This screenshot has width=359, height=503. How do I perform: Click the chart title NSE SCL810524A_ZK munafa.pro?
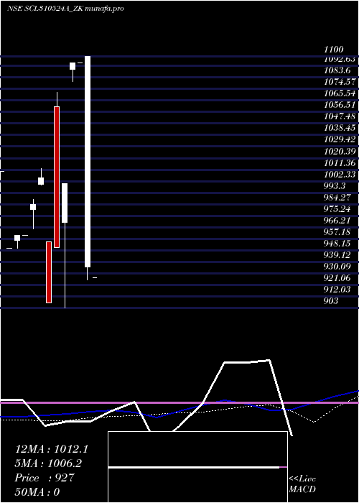click(65, 9)
